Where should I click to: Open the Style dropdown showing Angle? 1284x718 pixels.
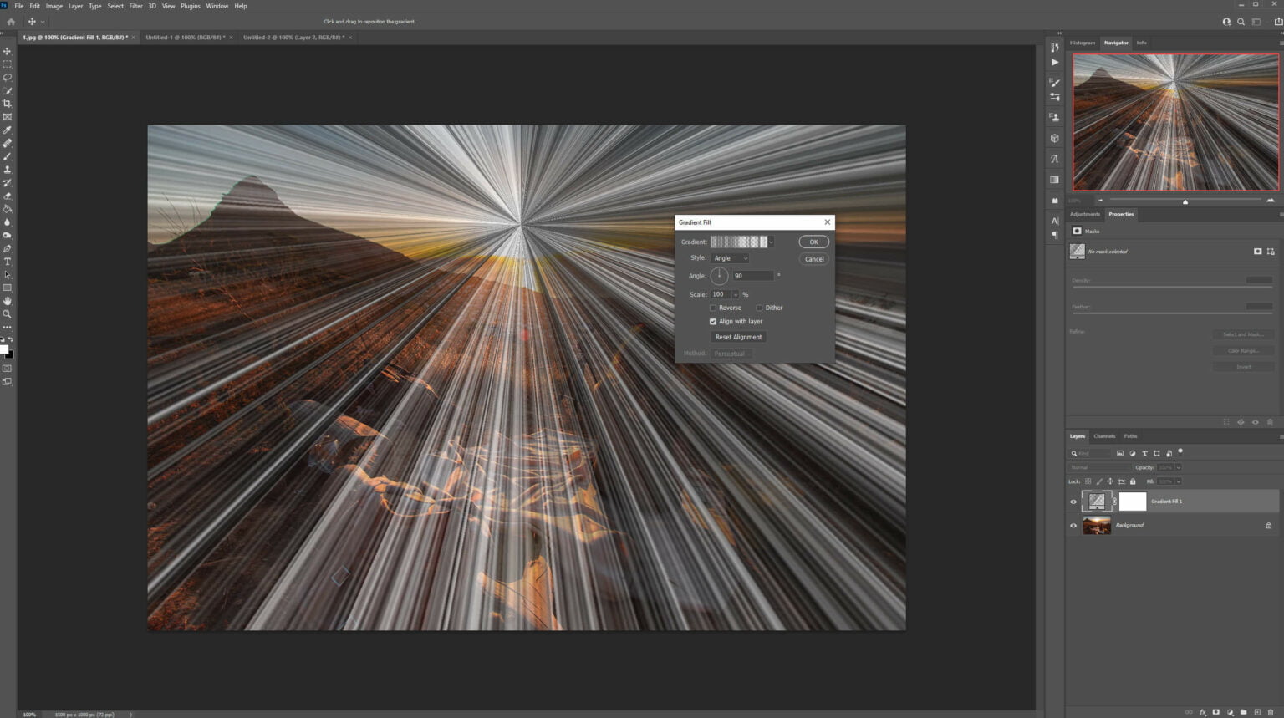pyautogui.click(x=729, y=257)
